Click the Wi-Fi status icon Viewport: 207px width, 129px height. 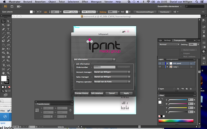tap(148, 2)
